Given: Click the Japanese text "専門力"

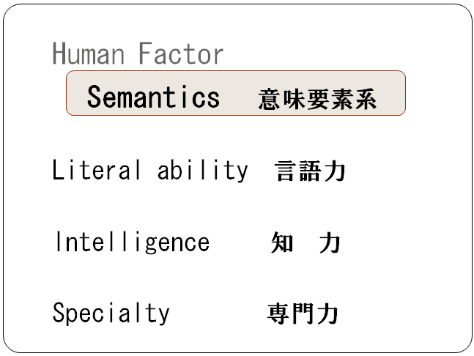Looking at the screenshot, I should pos(303,314).
